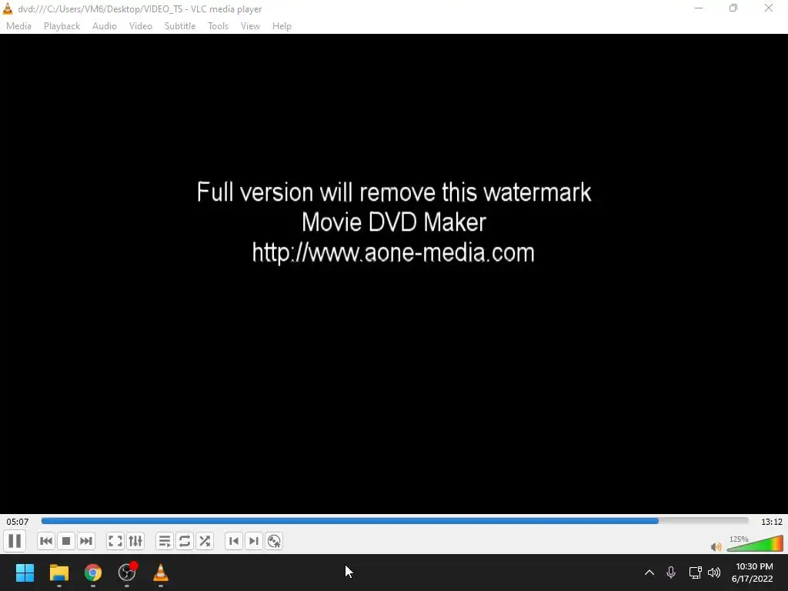Open the Tools menu

218,26
